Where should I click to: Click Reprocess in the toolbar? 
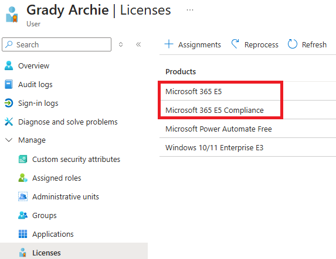(x=254, y=44)
